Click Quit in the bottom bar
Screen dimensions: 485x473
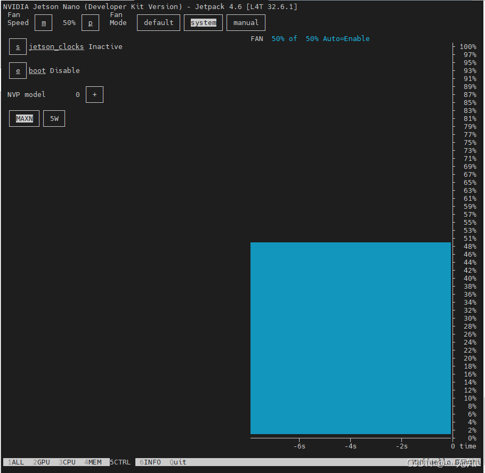(x=178, y=462)
